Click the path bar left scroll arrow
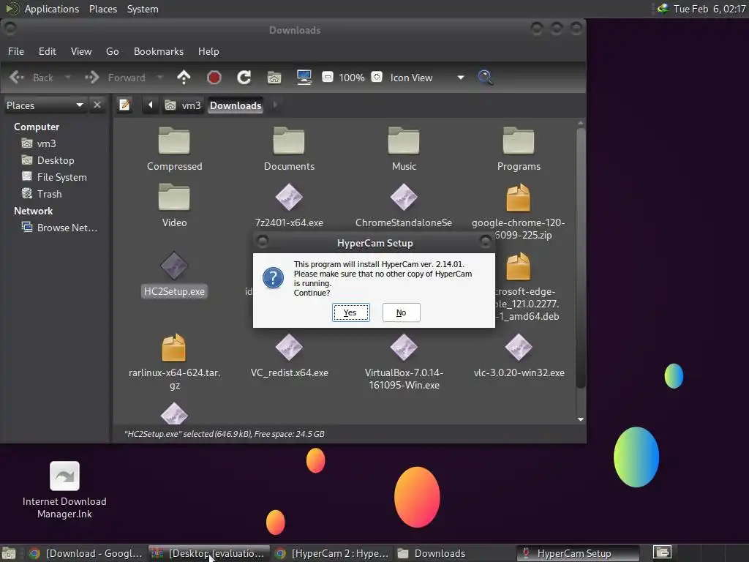This screenshot has height=562, width=749. click(x=151, y=105)
